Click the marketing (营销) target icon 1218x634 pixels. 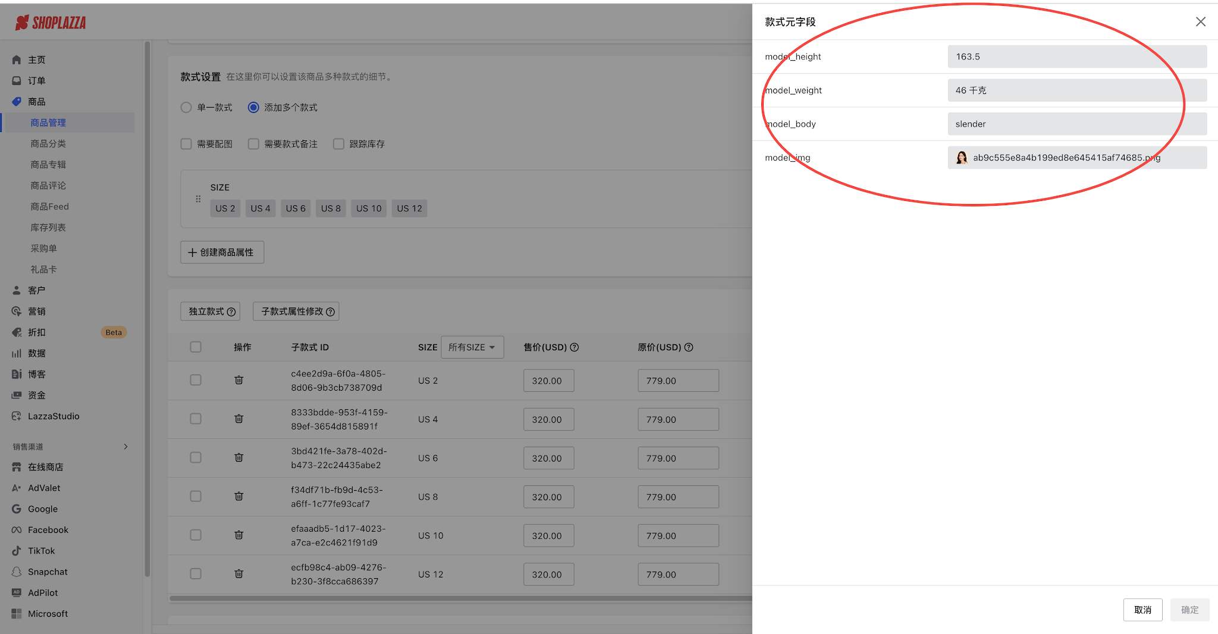pos(17,311)
